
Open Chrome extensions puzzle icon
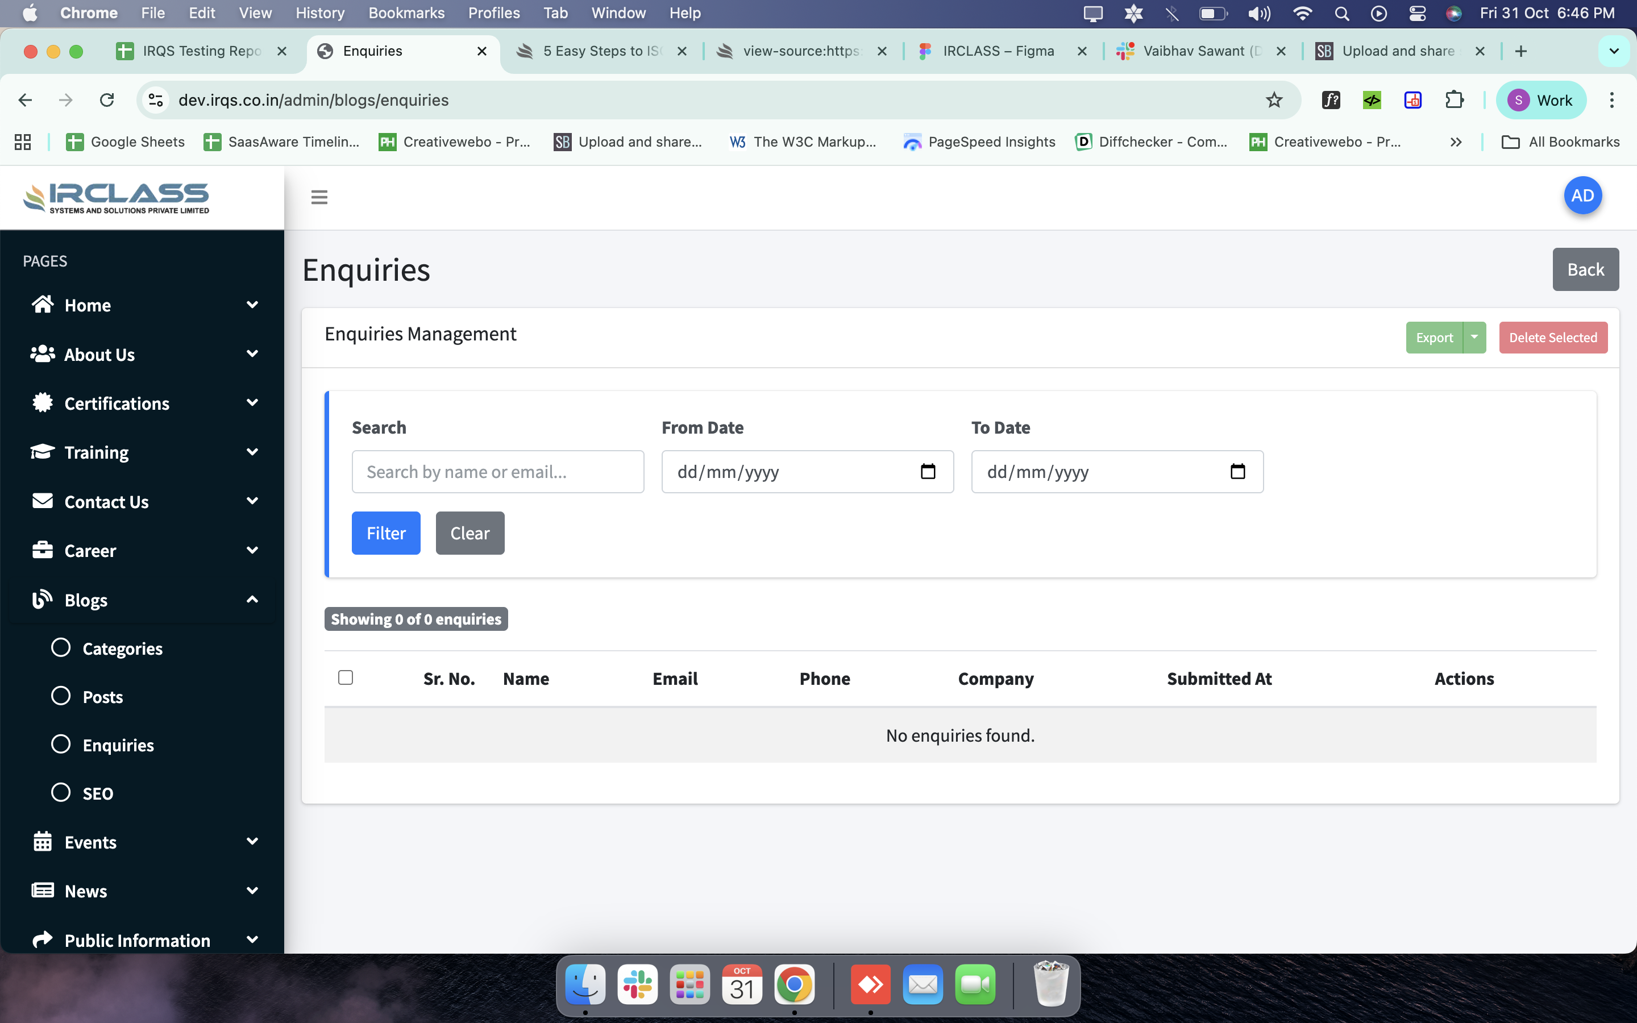pyautogui.click(x=1453, y=100)
